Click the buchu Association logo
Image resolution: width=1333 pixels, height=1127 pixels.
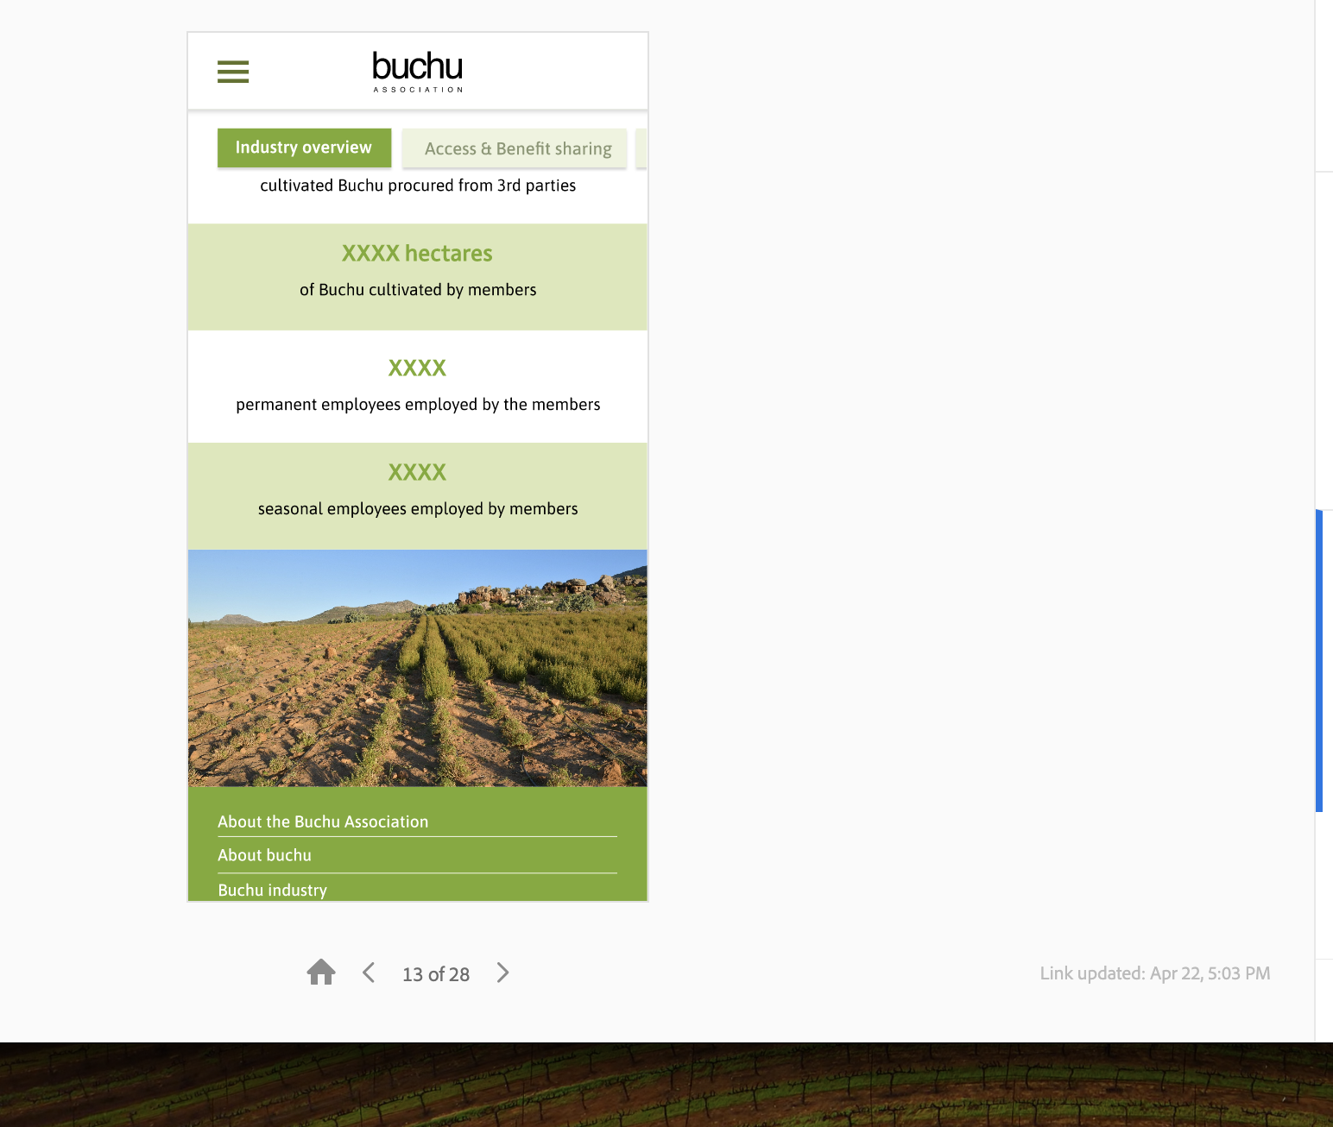click(418, 71)
